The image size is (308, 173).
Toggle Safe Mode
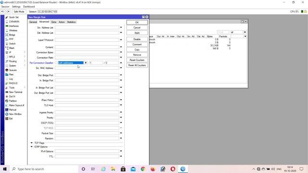pyautogui.click(x=19, y=12)
